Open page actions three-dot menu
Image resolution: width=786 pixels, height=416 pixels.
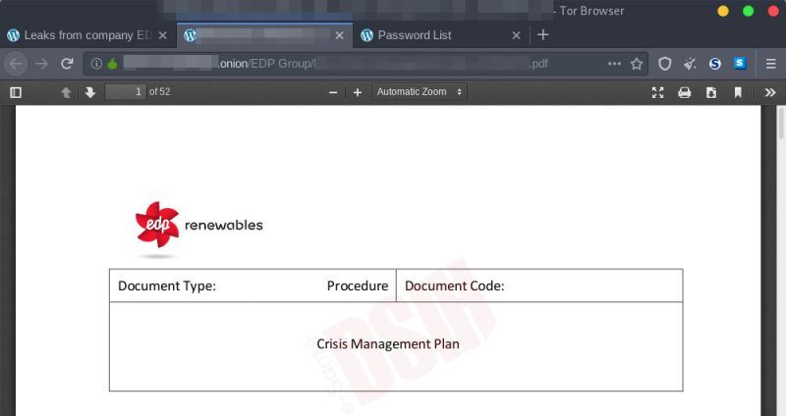tap(615, 64)
